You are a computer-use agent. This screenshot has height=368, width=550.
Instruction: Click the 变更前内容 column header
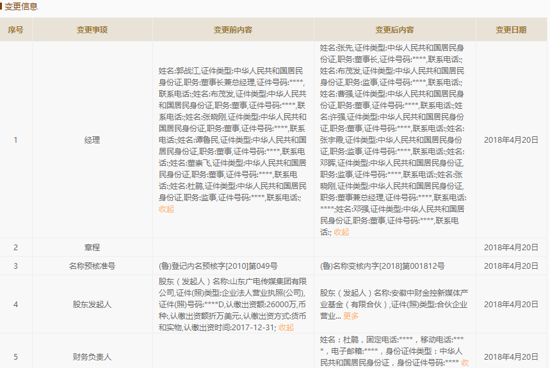233,30
